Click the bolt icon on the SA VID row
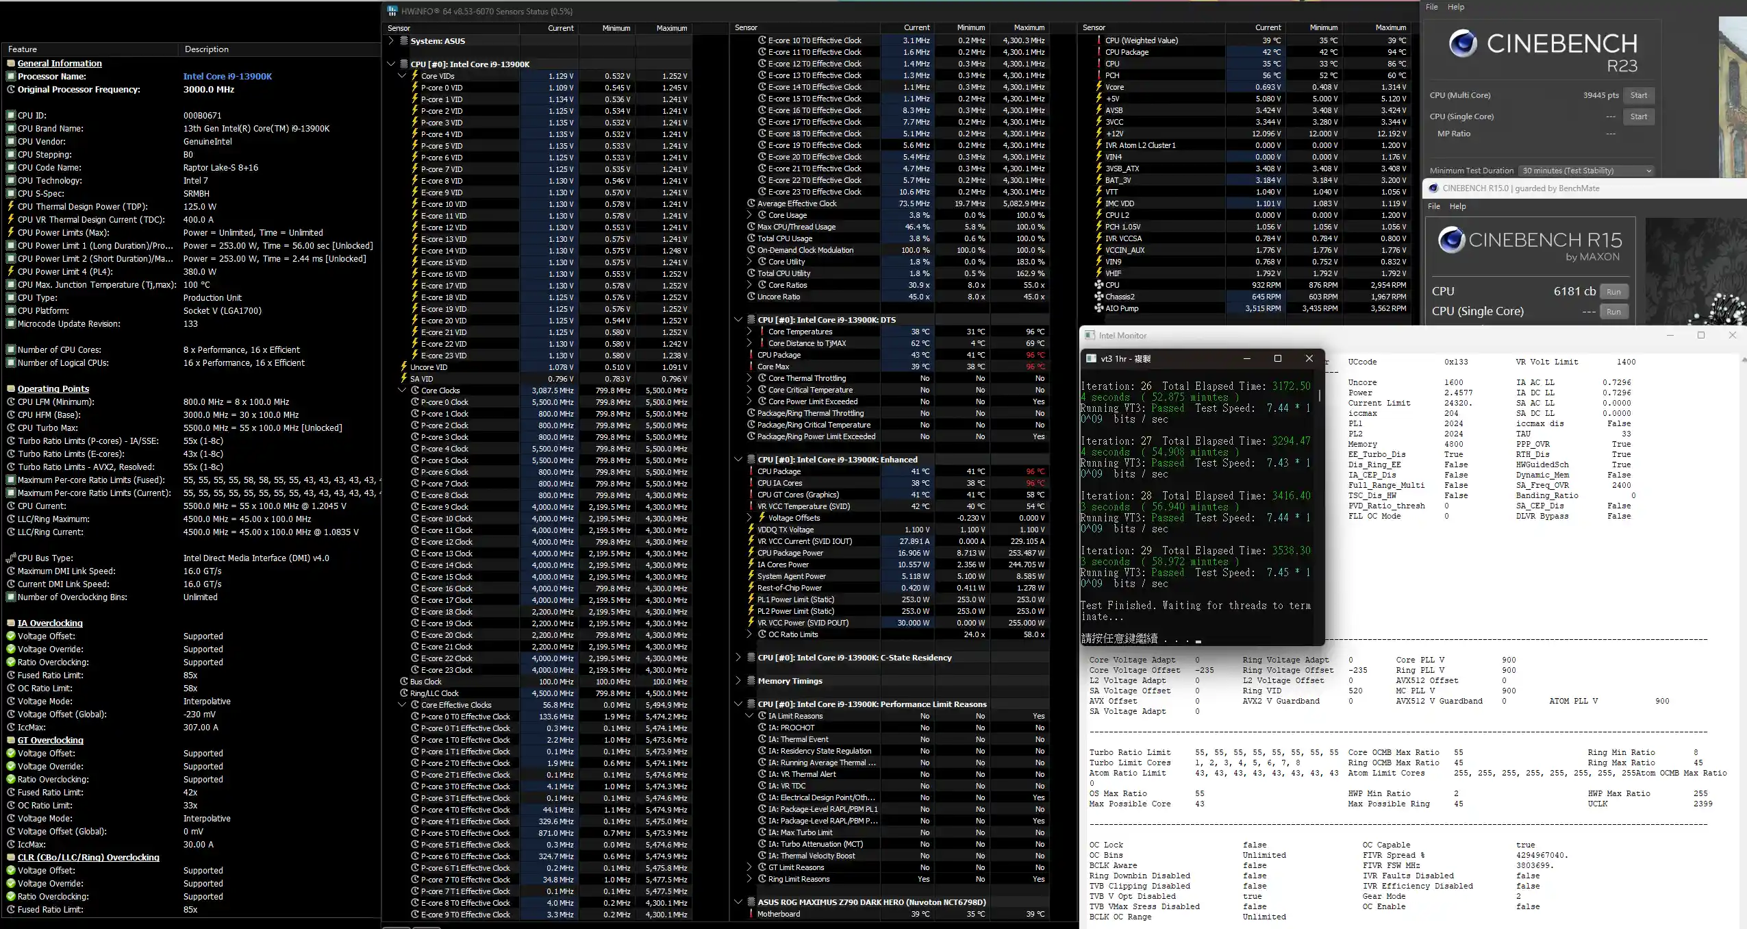The width and height of the screenshot is (1747, 929). [x=404, y=379]
